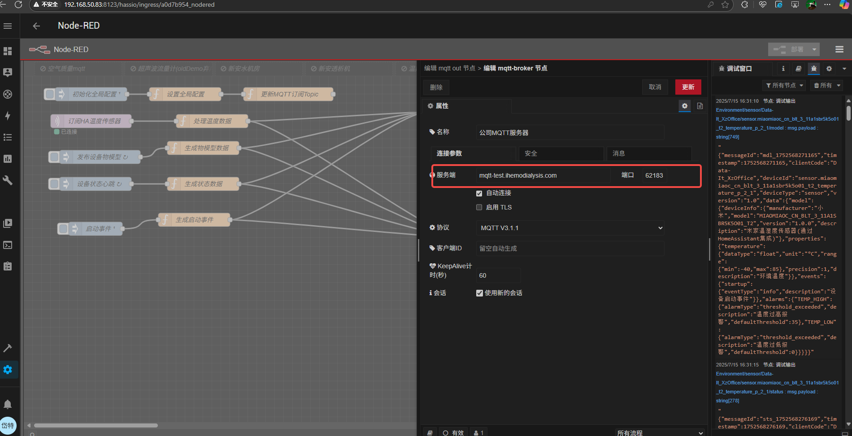Viewport: 852px width, 436px height.
Task: Open the Node-RED main hamburger menu
Action: click(839, 49)
